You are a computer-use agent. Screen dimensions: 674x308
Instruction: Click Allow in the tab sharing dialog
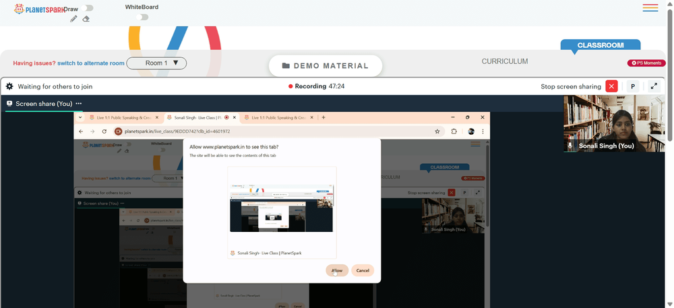tap(337, 270)
